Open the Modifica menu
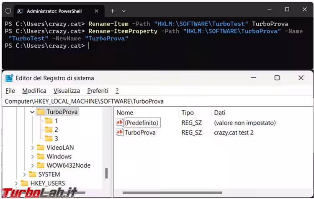The width and height of the screenshot is (314, 199). 34,91
